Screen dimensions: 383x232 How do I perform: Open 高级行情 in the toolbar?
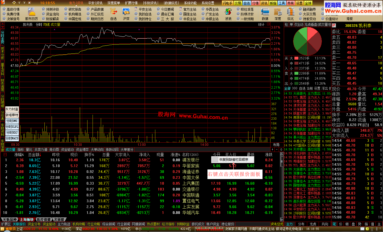(x=11, y=9)
